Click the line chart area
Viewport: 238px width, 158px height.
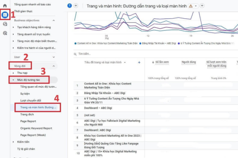[156, 23]
